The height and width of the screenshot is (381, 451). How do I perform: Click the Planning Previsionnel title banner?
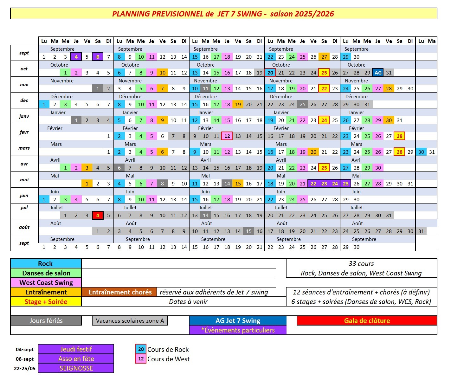(x=223, y=14)
